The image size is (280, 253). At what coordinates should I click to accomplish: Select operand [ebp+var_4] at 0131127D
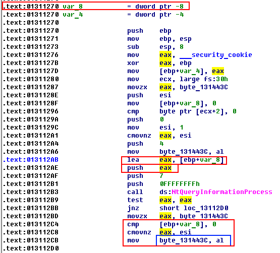(182, 71)
